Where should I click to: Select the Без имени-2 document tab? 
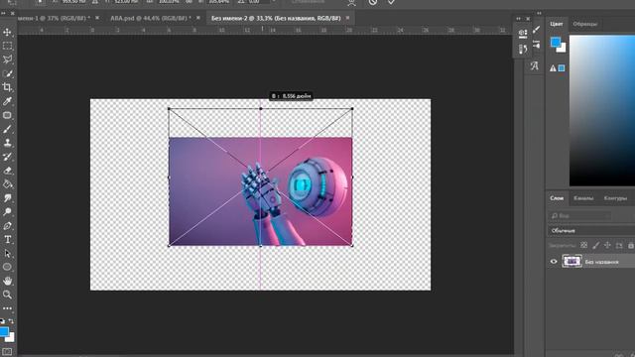(x=276, y=18)
